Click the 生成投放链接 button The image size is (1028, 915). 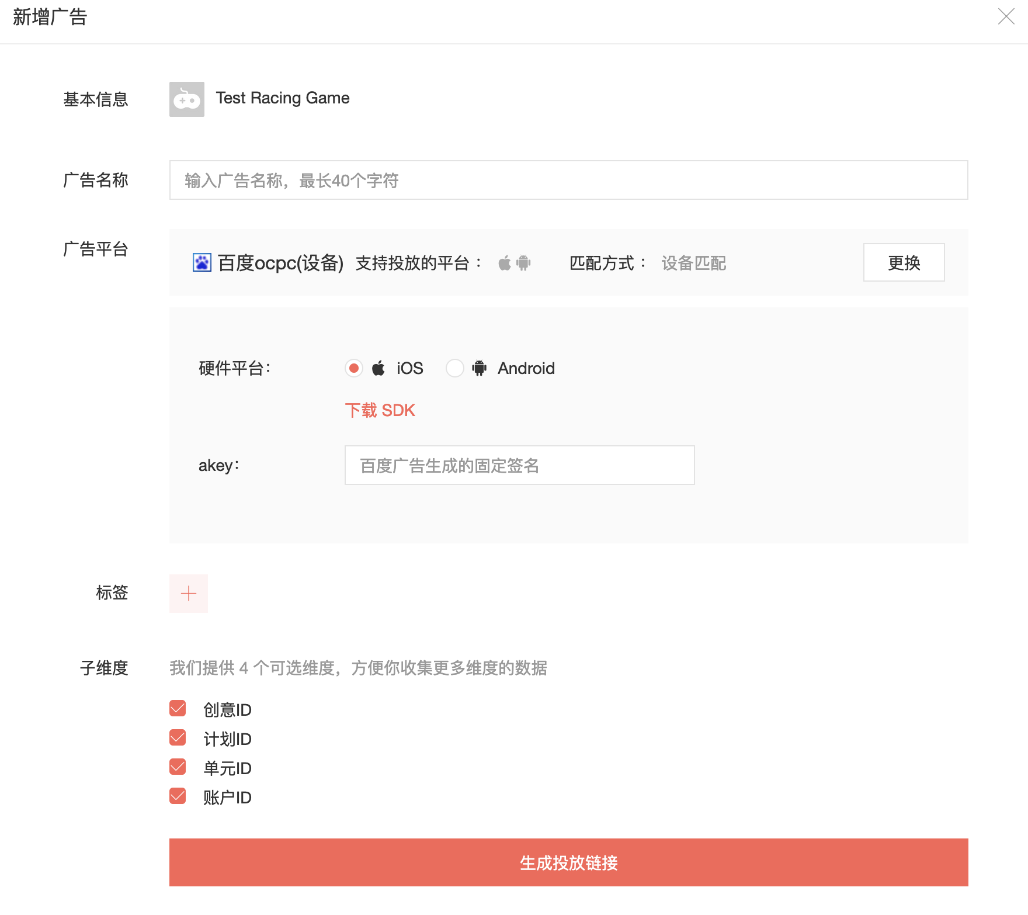click(x=568, y=862)
